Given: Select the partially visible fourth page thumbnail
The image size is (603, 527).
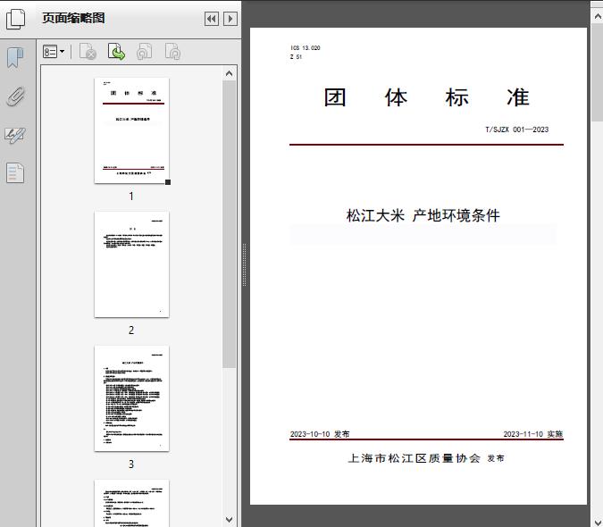Looking at the screenshot, I should [131, 503].
